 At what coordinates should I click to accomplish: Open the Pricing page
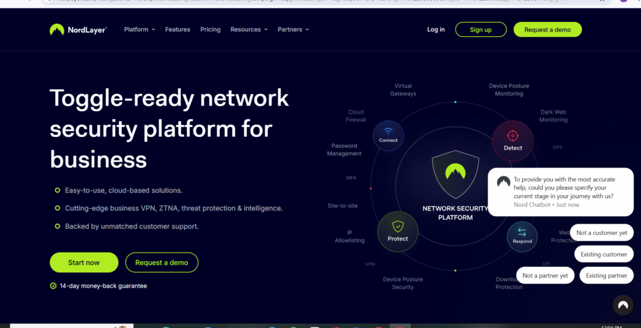pos(210,29)
